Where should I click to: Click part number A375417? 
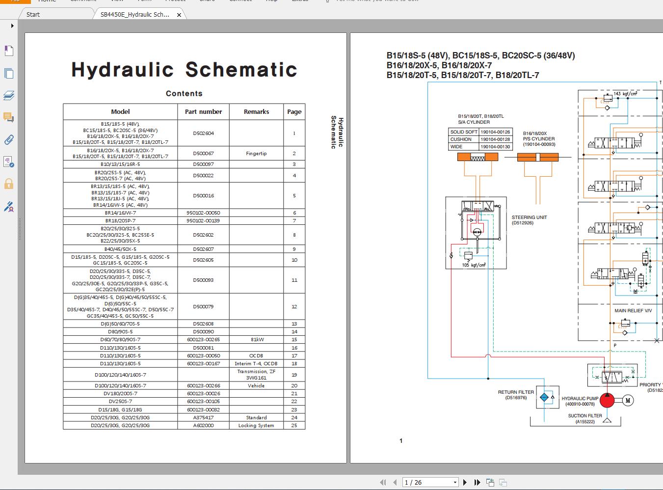203,417
